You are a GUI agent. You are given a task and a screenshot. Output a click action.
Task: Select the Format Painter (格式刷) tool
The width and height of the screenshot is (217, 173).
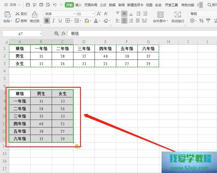point(35,17)
